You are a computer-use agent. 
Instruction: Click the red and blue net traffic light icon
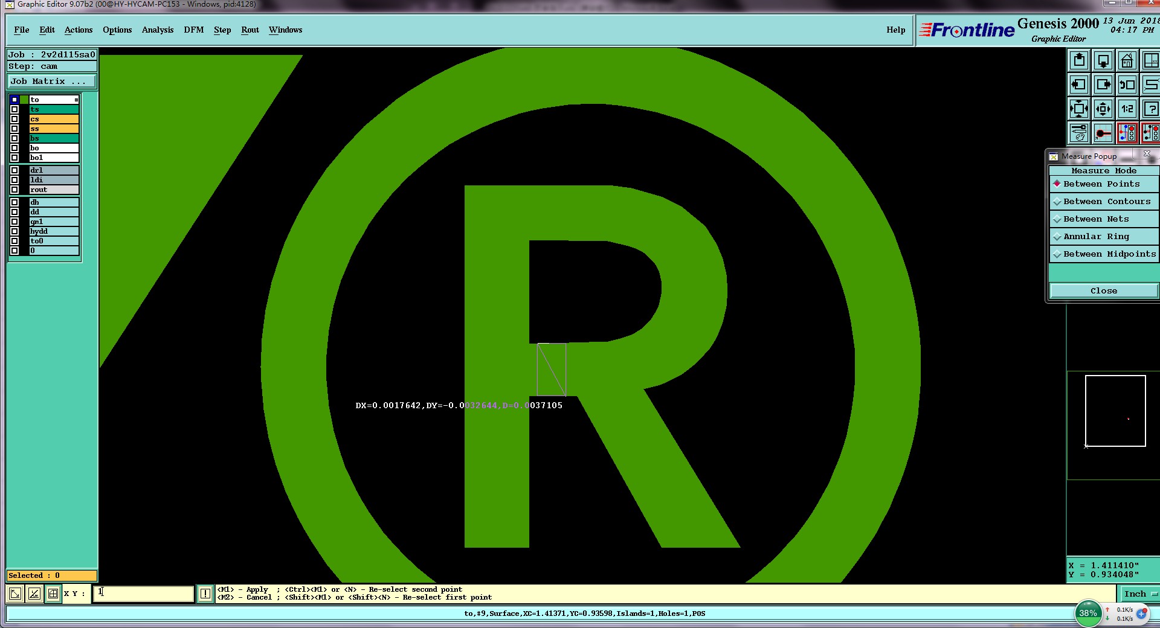1127,133
